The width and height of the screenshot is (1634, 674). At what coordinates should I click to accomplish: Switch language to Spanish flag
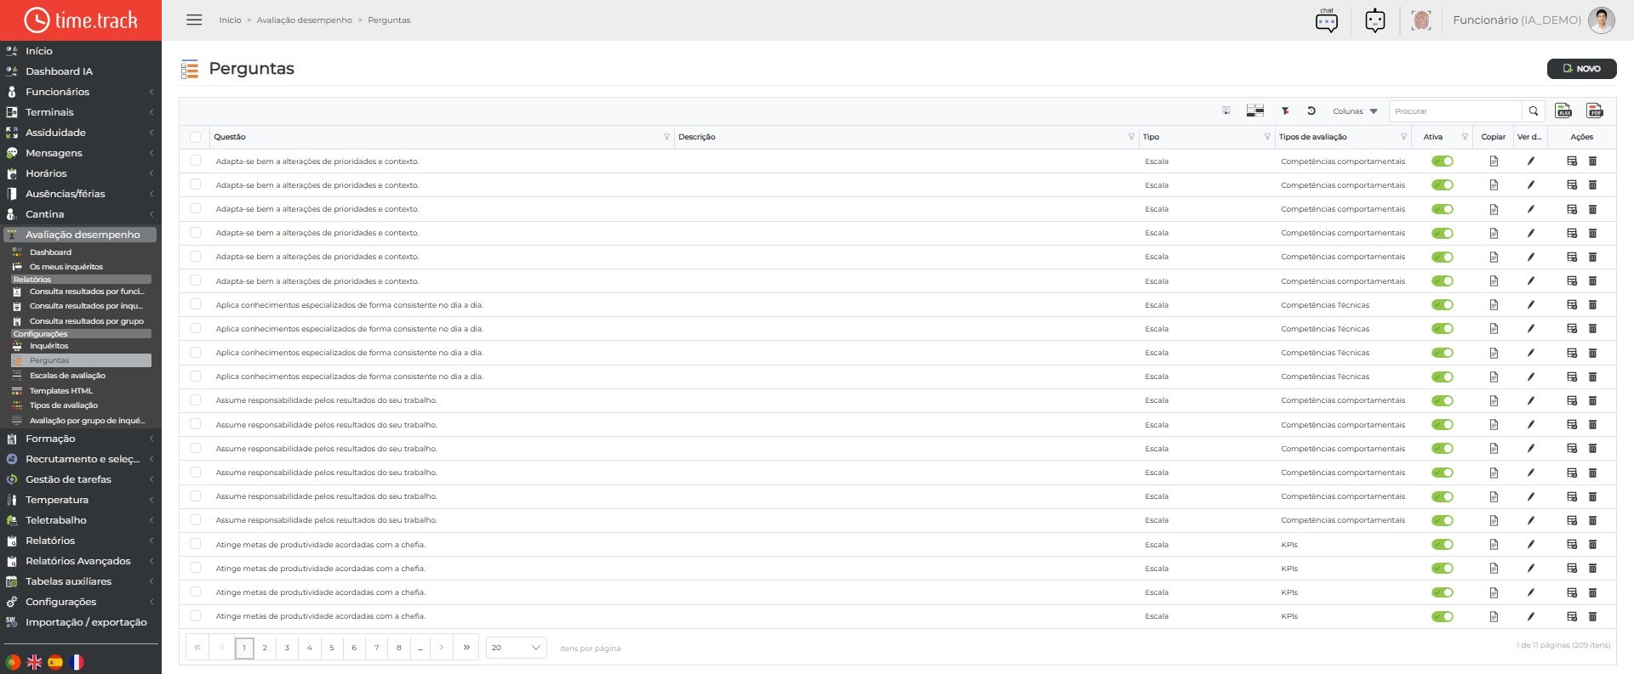click(55, 662)
